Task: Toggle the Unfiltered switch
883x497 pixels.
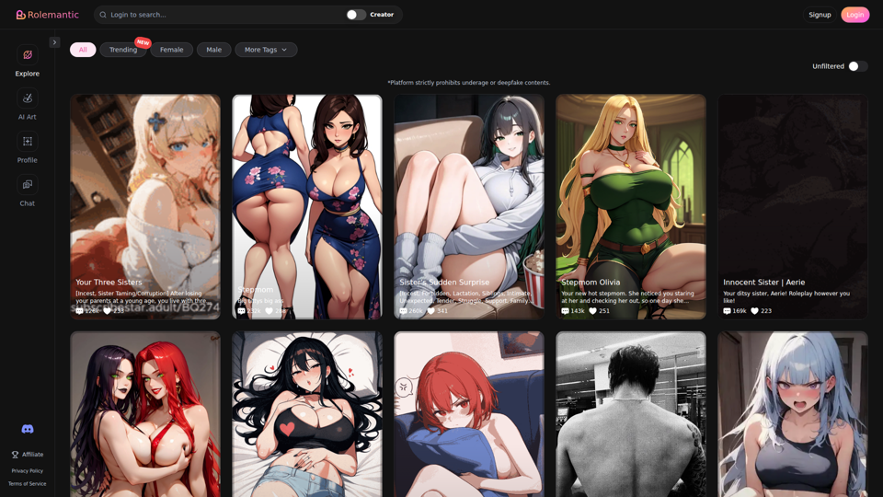Action: 857,66
